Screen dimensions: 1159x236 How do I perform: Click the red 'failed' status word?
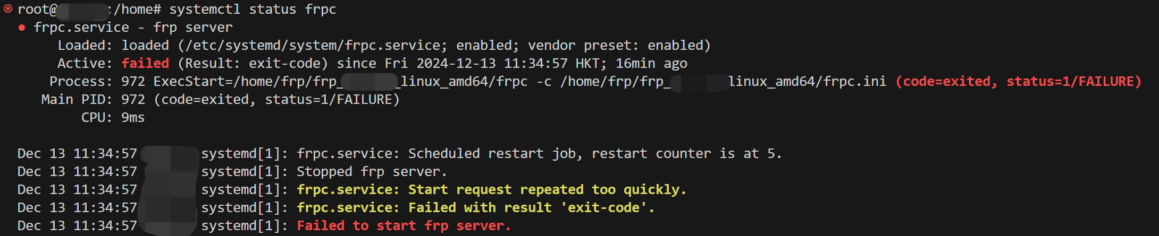click(145, 64)
